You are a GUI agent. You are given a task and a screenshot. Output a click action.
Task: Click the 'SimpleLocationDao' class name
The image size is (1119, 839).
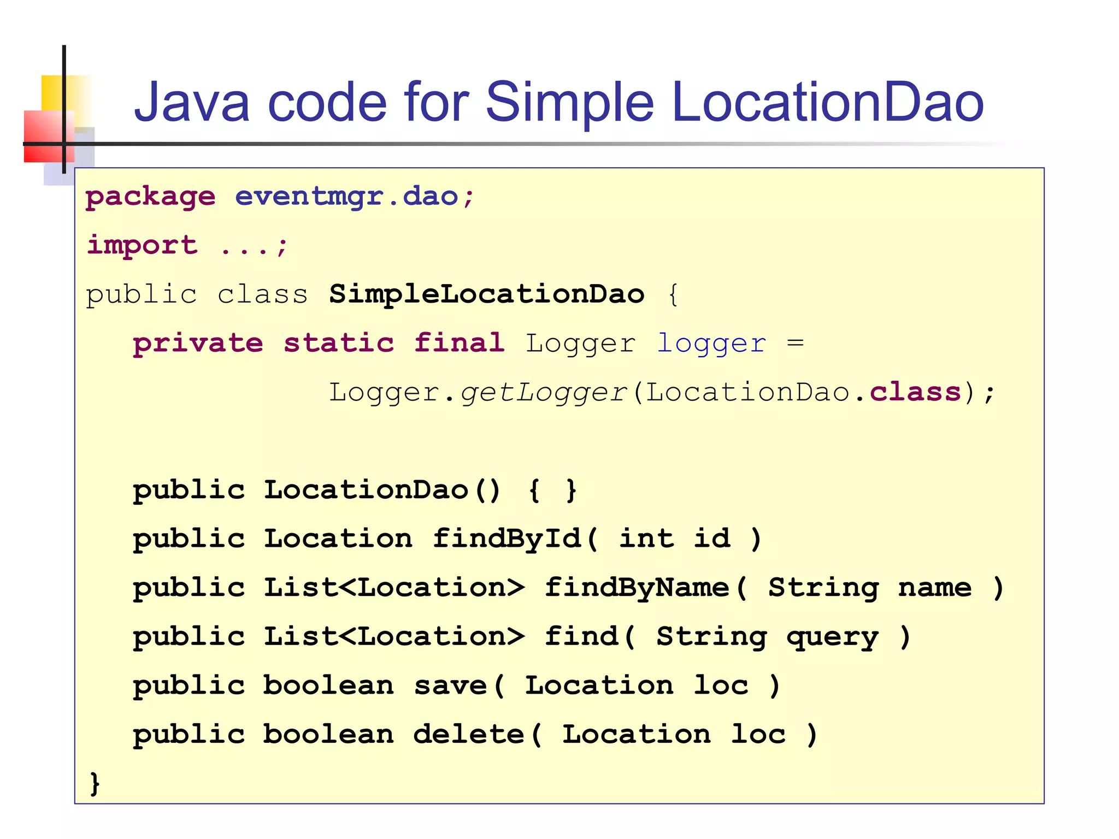pos(486,294)
